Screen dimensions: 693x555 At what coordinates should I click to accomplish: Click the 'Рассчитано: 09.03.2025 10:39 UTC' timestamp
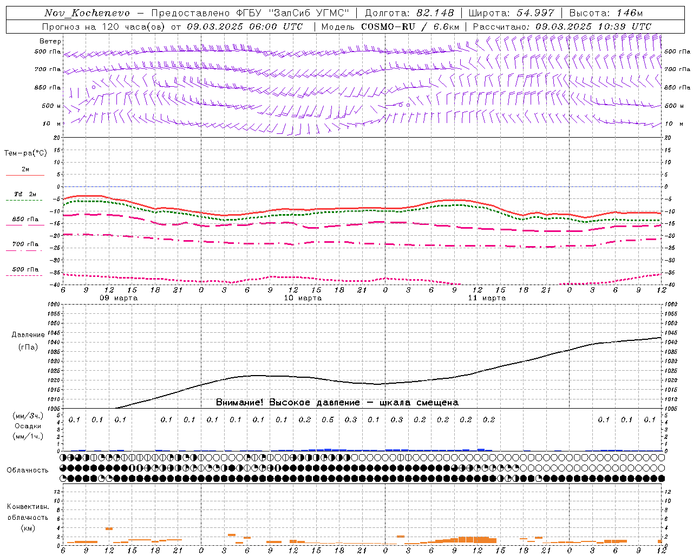562,27
